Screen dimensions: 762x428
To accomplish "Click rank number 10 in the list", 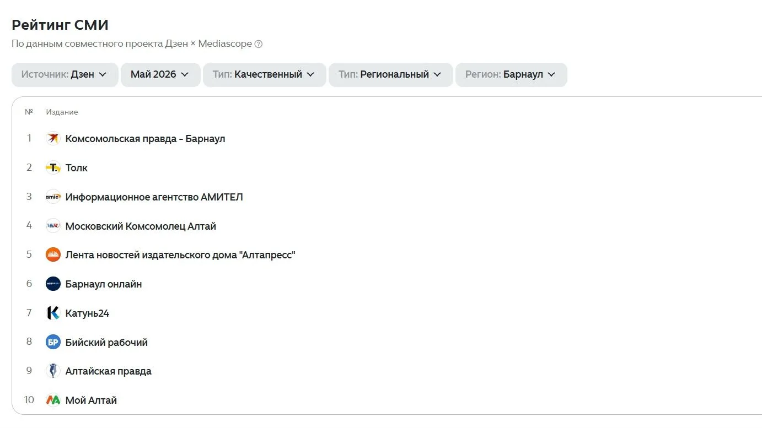I will [x=29, y=400].
